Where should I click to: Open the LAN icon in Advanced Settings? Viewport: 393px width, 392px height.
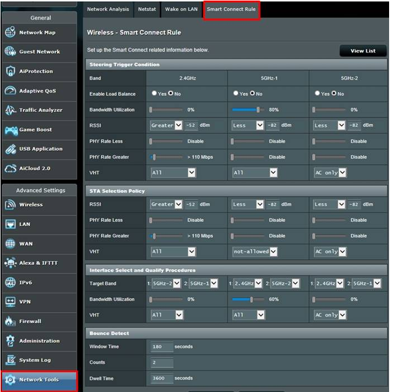(x=10, y=224)
